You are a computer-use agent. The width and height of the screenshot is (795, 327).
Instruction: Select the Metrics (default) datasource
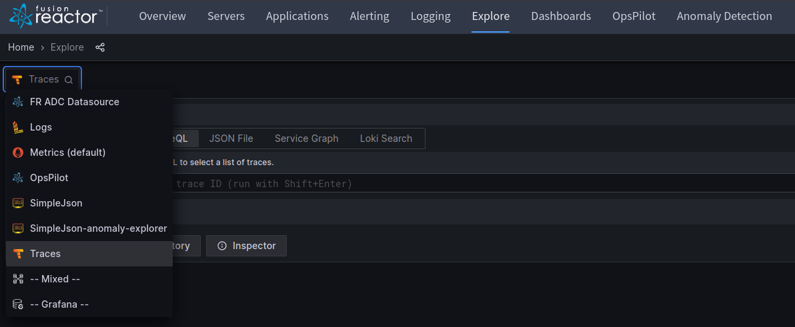(89, 153)
